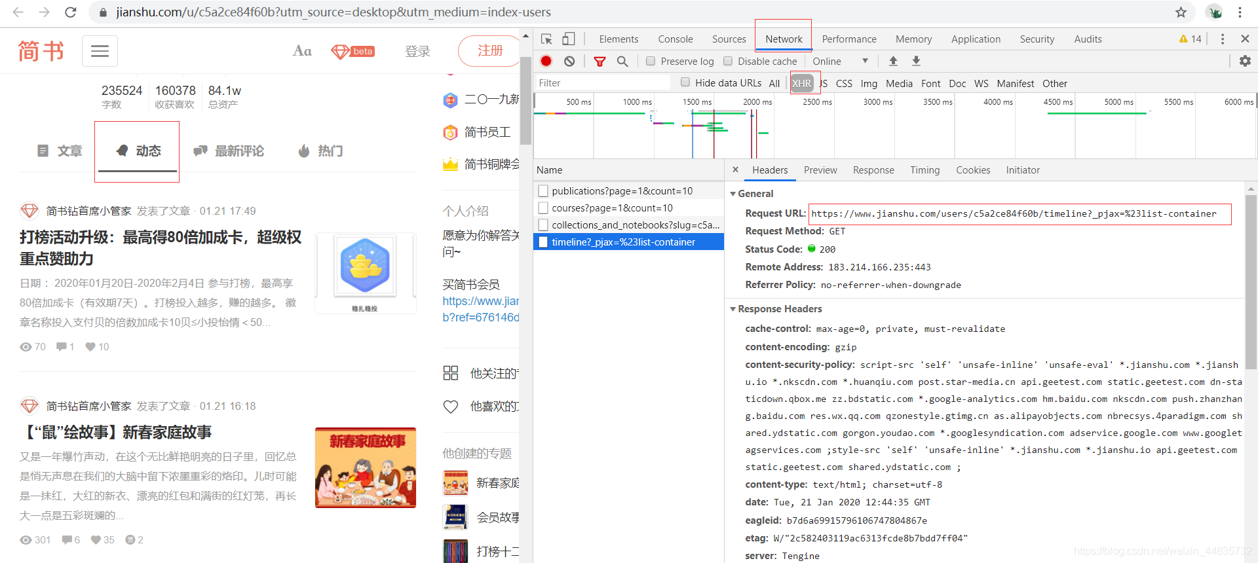This screenshot has height=563, width=1258.
Task: Click the view count eye icon showing 70
Action: [26, 347]
